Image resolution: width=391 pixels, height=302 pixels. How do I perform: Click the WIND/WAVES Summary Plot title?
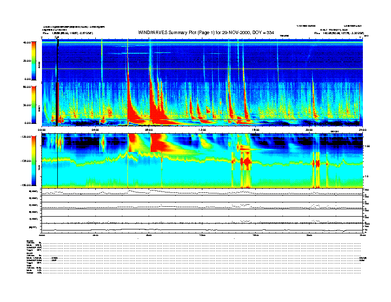tap(206, 33)
